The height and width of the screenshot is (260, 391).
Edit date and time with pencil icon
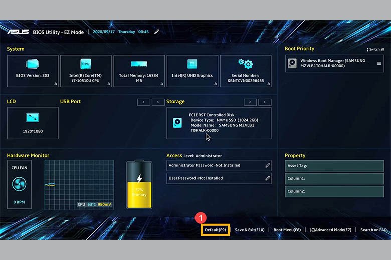point(157,32)
